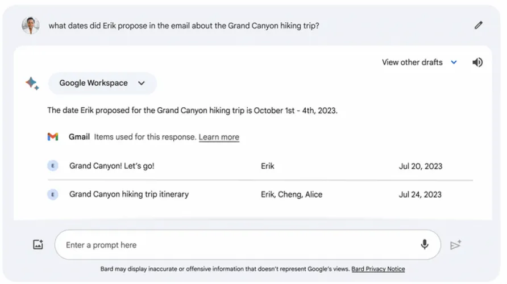Open the "Grand Canyon! Let's go!" email
507x284 pixels.
tap(112, 166)
